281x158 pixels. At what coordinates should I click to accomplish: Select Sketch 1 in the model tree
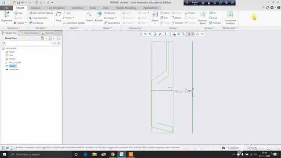pos(11,66)
